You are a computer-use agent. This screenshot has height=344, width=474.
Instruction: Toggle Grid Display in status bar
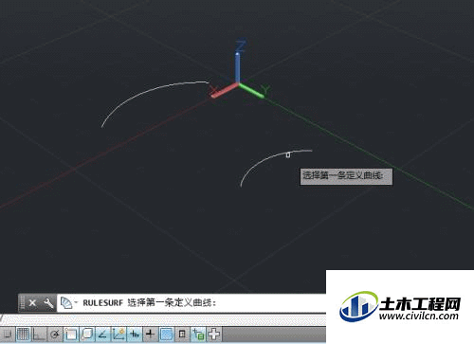click(23, 335)
